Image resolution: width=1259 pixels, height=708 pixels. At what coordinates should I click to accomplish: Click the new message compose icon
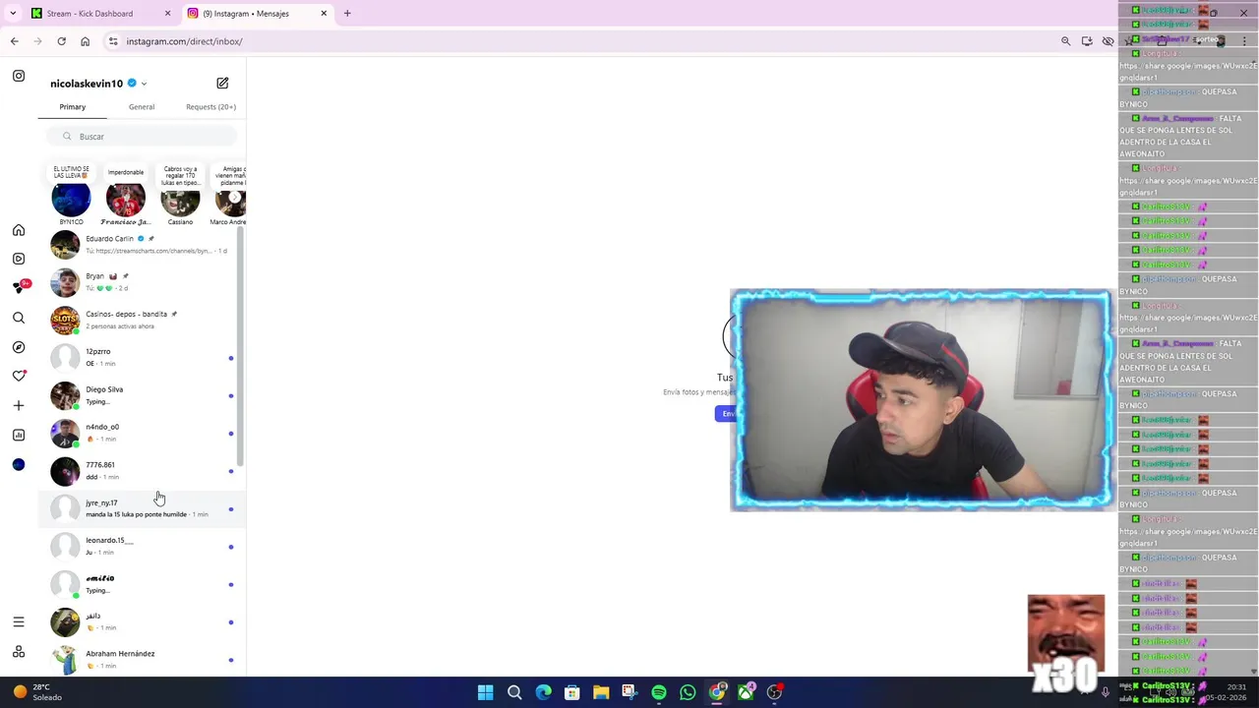[222, 84]
